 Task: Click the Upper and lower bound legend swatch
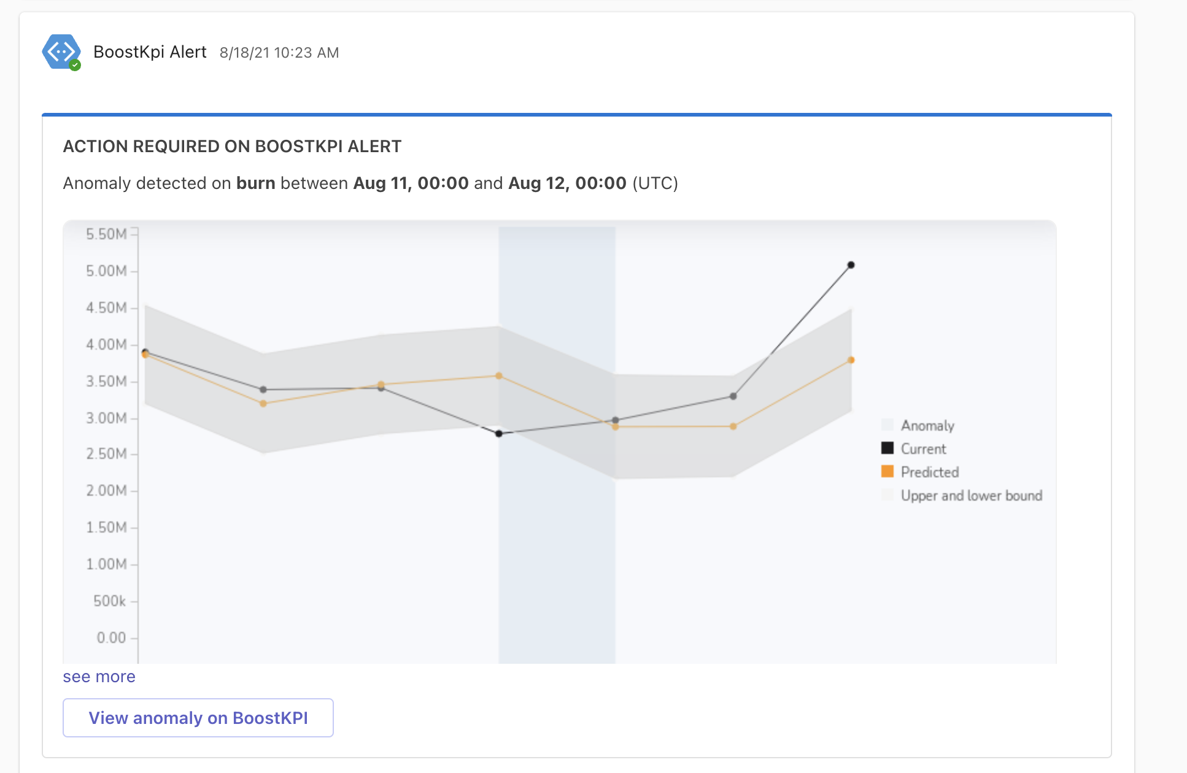[x=887, y=494]
